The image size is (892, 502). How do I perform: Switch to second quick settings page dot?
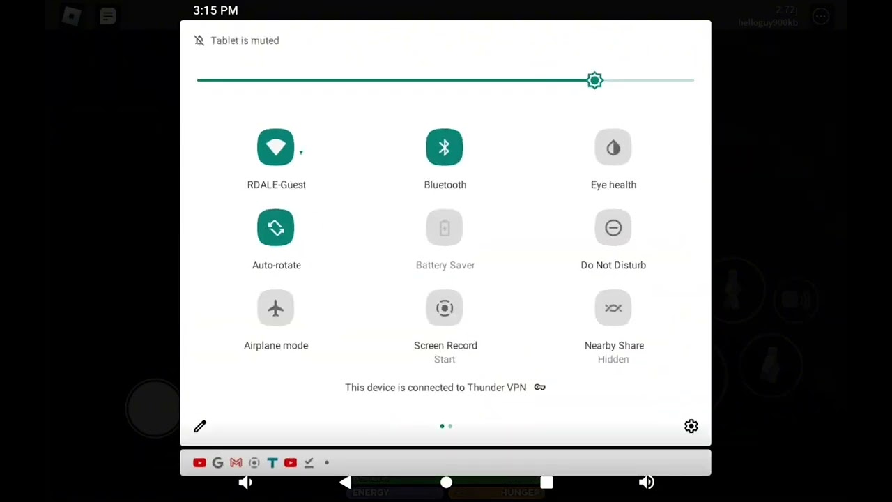450,426
